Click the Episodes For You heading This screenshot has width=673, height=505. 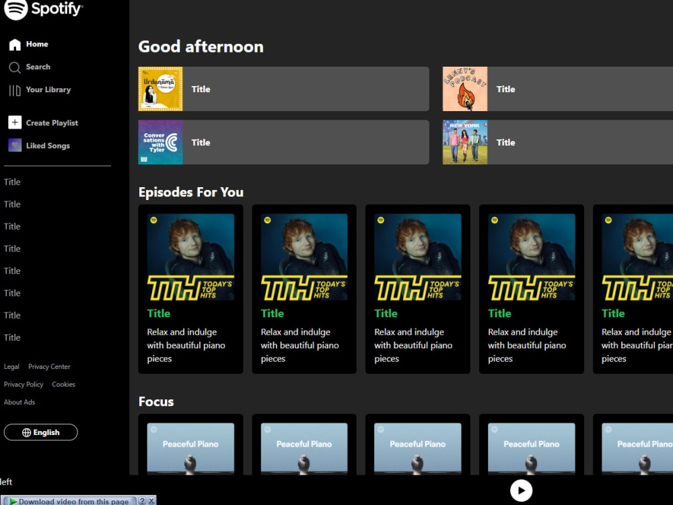[x=191, y=192]
